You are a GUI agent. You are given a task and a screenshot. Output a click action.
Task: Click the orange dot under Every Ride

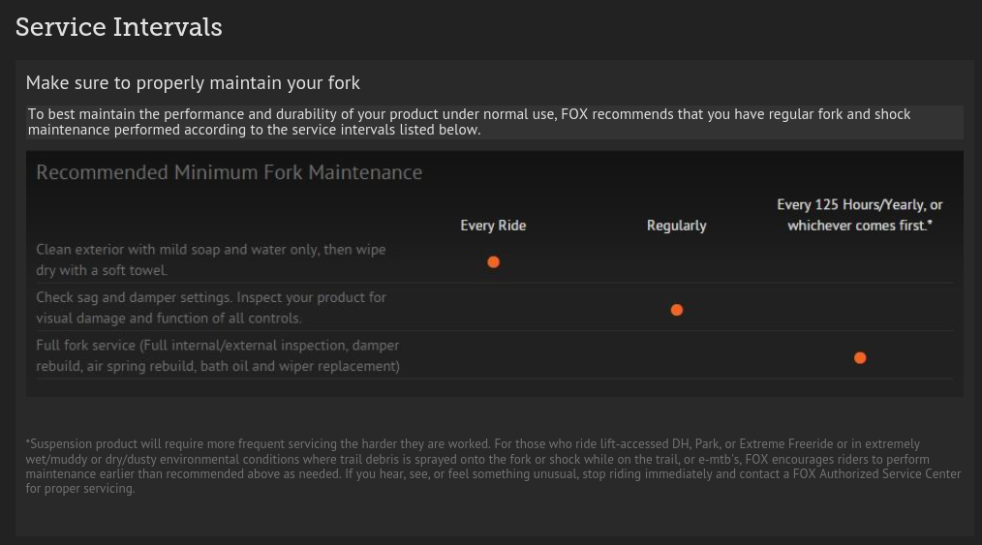point(494,262)
